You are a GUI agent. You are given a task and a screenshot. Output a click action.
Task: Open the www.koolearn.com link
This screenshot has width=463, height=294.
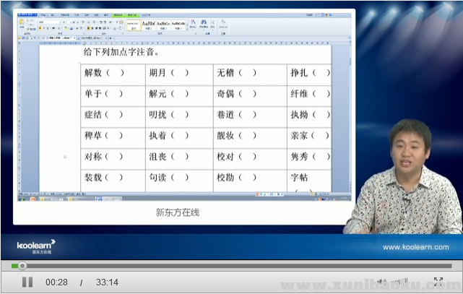pyautogui.click(x=415, y=247)
